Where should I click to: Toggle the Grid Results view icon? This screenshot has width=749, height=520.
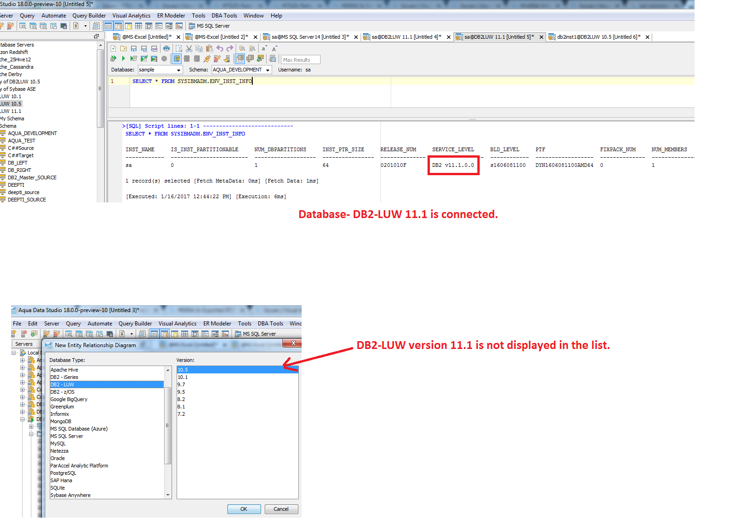239,59
